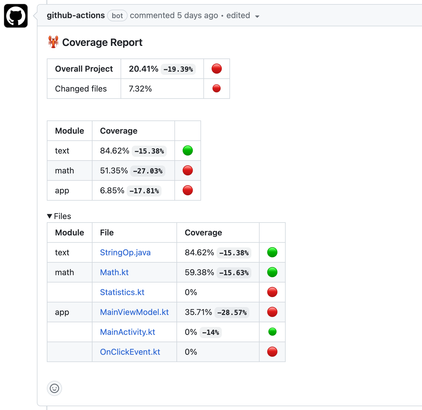Select the -17.81% app module change badge
Screen dimensions: 422x410
click(x=144, y=191)
